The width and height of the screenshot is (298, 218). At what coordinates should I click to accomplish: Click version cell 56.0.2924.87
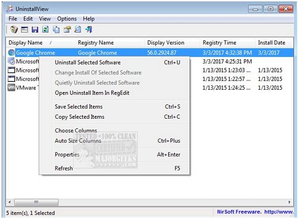click(x=162, y=53)
